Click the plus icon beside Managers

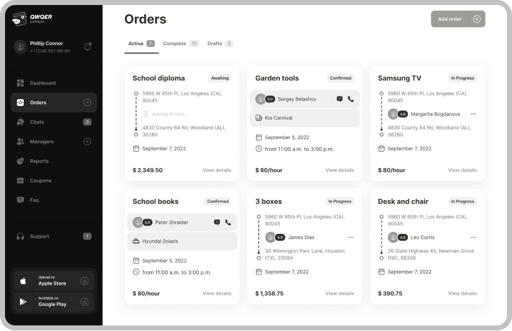[x=87, y=142]
